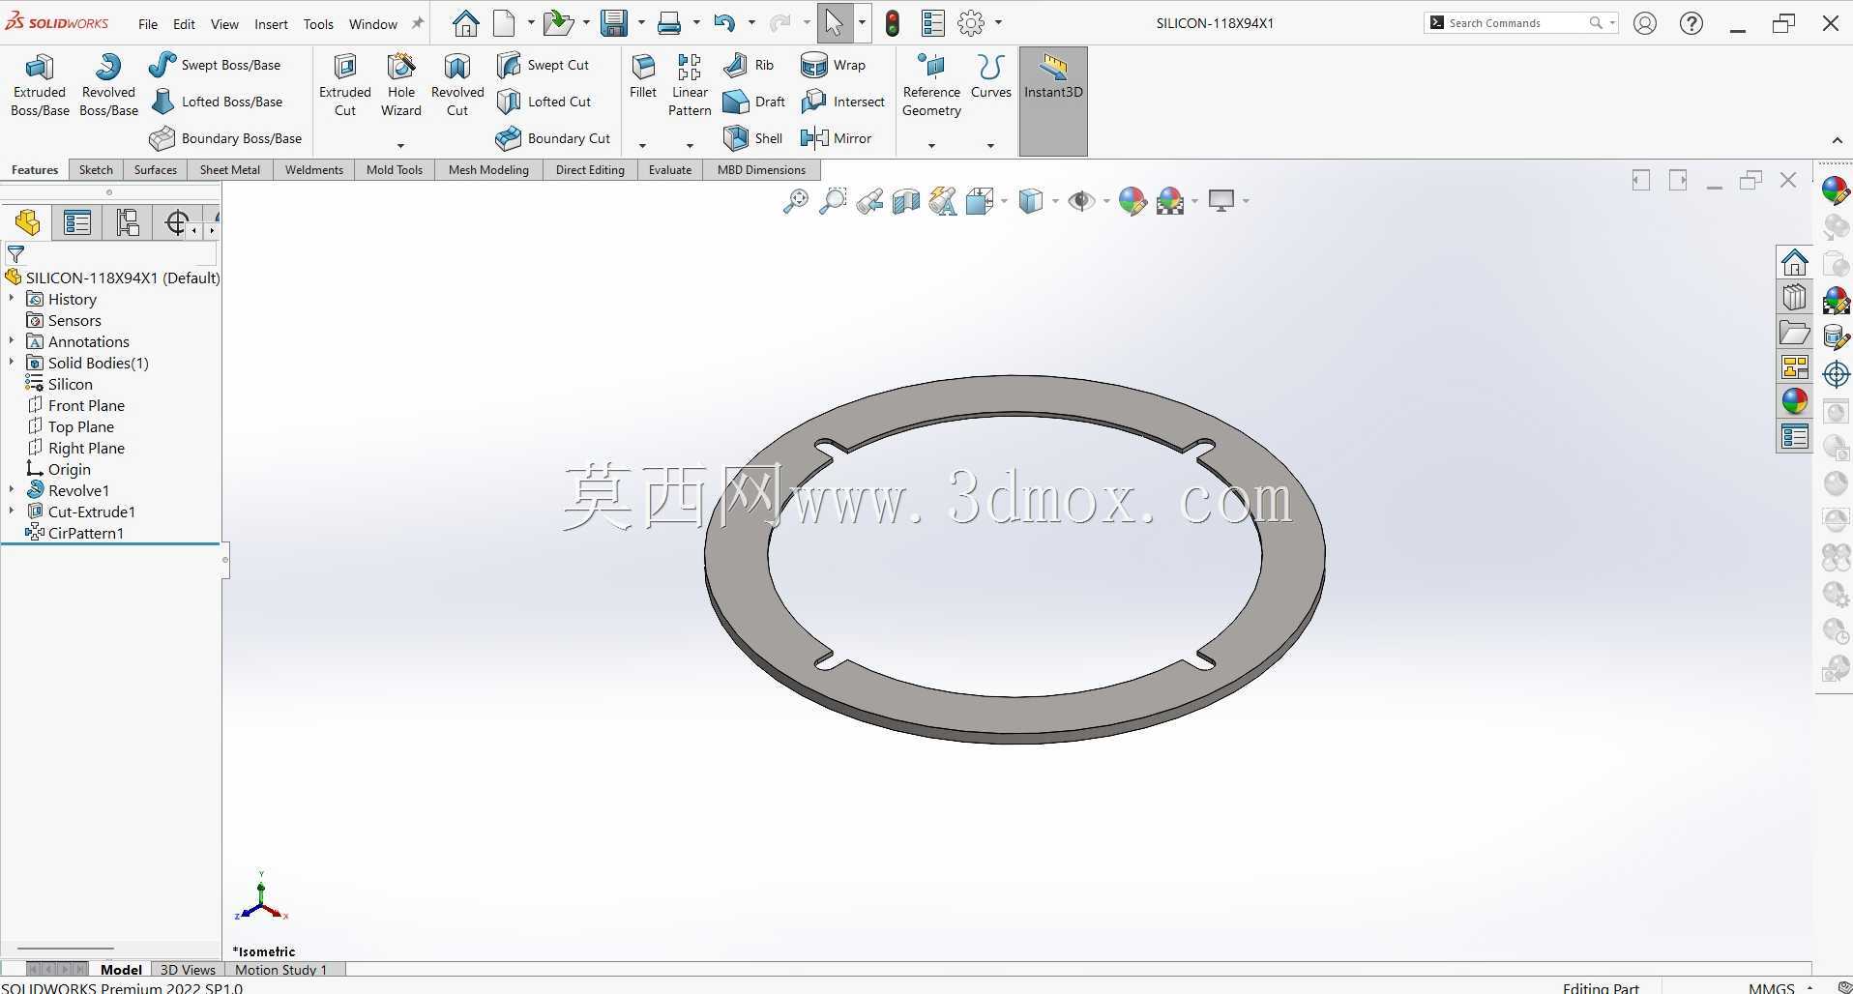The height and width of the screenshot is (994, 1853).
Task: Expand the History folder
Action: [x=12, y=299]
